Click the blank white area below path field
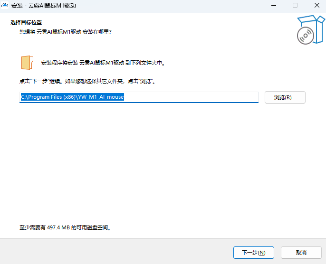Screen dimensions: 326x264 pos(162,161)
